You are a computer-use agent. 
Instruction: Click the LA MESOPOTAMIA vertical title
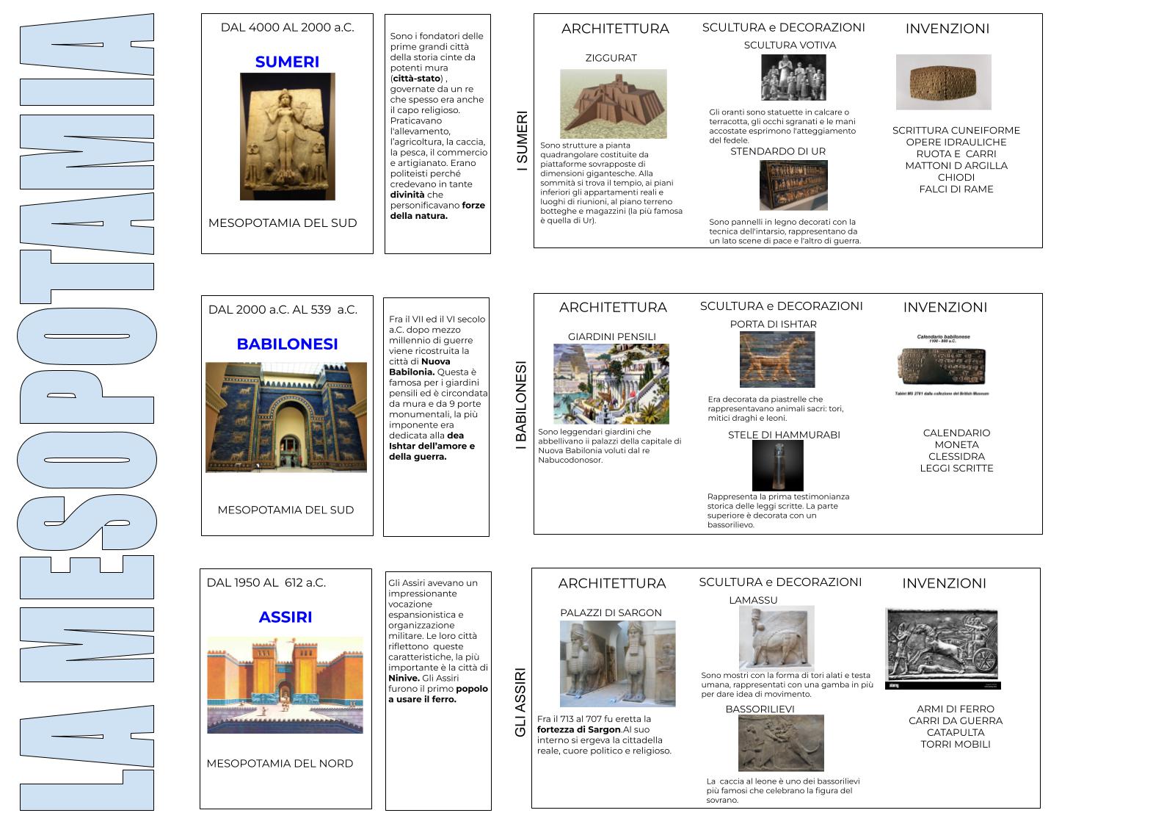coord(87,412)
